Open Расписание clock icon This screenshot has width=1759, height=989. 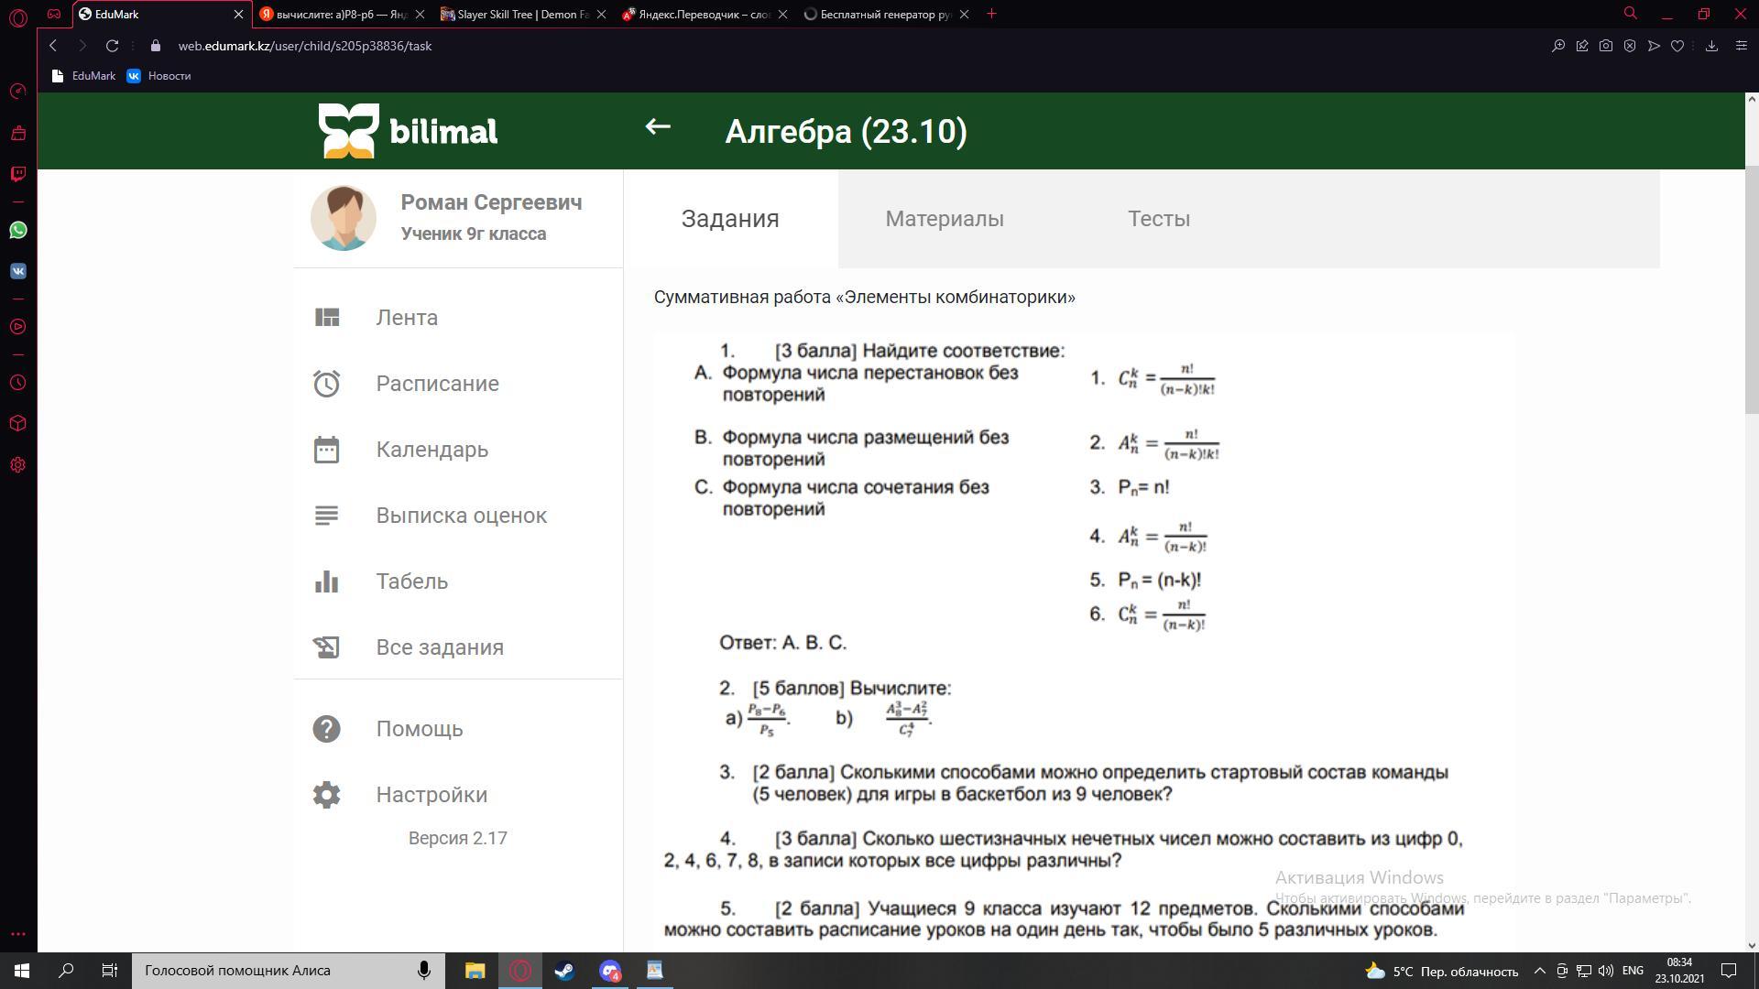coord(327,384)
